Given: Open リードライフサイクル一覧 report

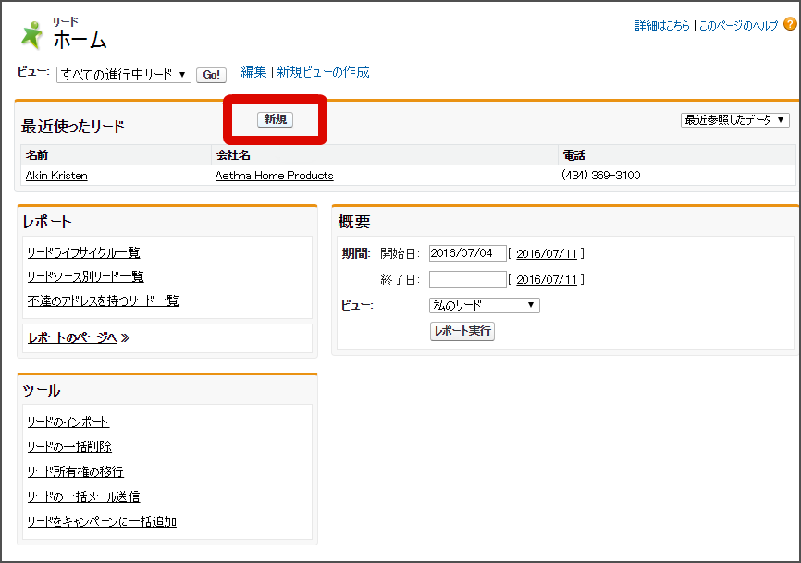Looking at the screenshot, I should tap(85, 251).
